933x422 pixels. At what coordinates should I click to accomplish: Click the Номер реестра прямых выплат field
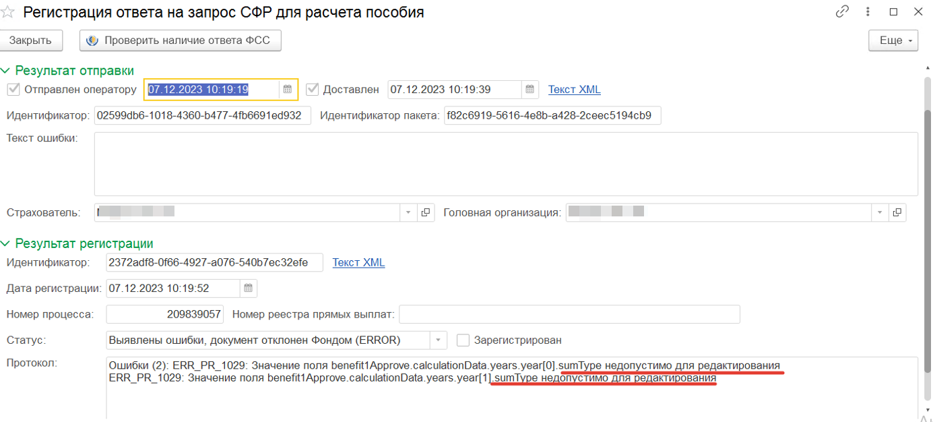[x=569, y=314]
